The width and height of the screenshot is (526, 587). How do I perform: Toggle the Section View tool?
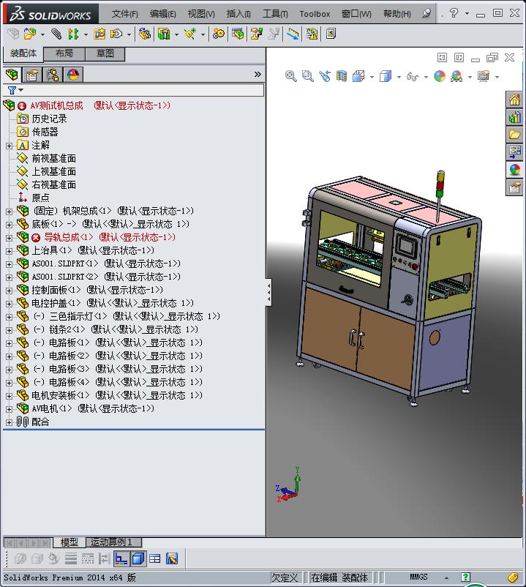pos(342,76)
